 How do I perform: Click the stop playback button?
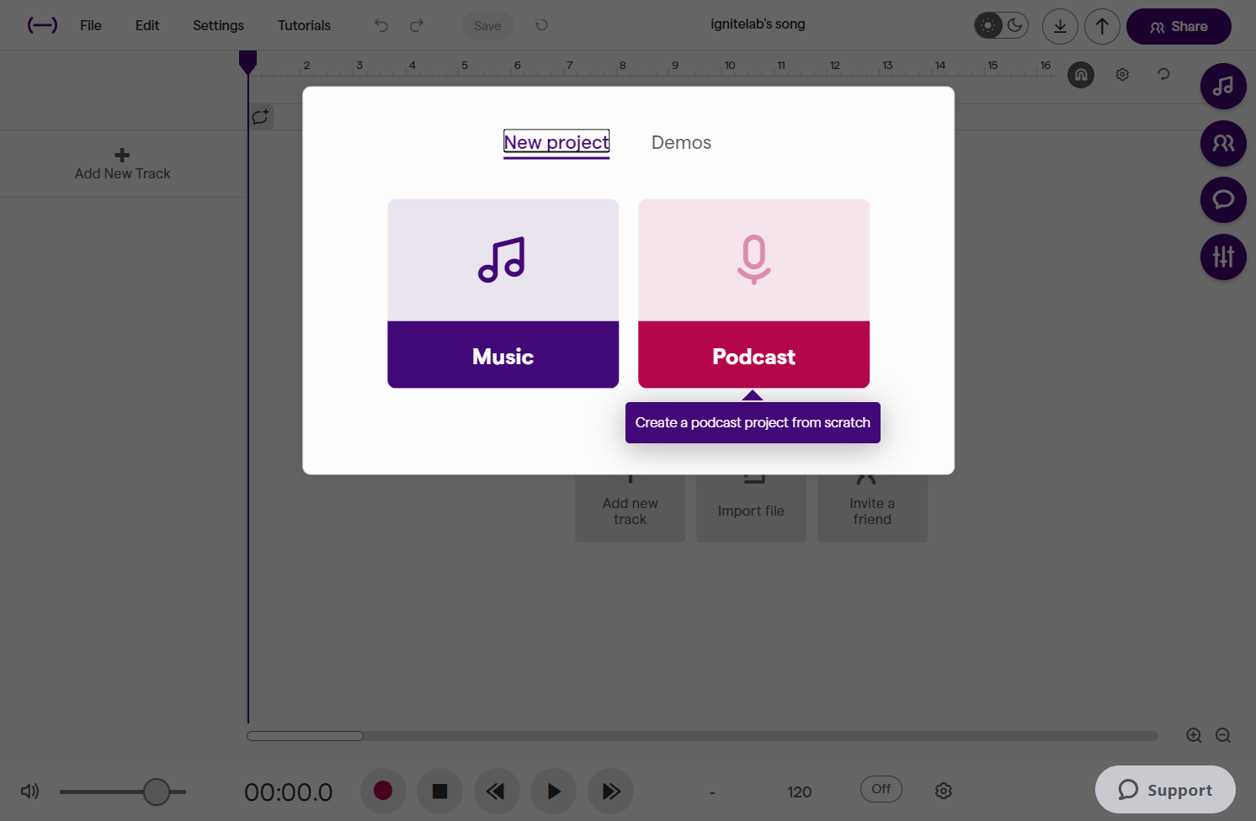pyautogui.click(x=439, y=791)
